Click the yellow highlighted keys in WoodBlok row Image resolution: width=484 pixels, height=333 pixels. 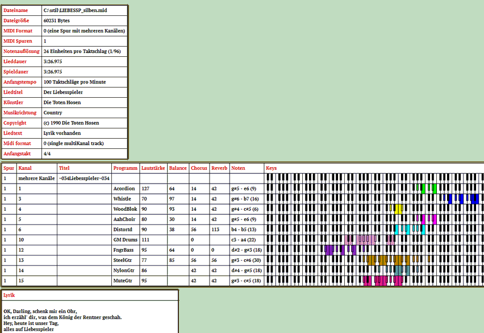[x=398, y=209]
